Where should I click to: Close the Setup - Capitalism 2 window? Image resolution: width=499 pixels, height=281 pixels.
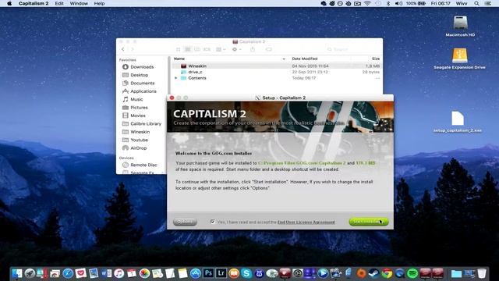point(172,98)
